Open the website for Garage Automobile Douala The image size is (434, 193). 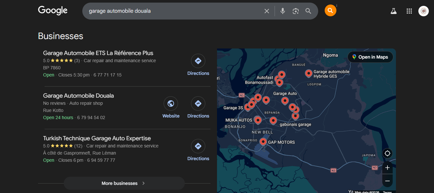(171, 107)
